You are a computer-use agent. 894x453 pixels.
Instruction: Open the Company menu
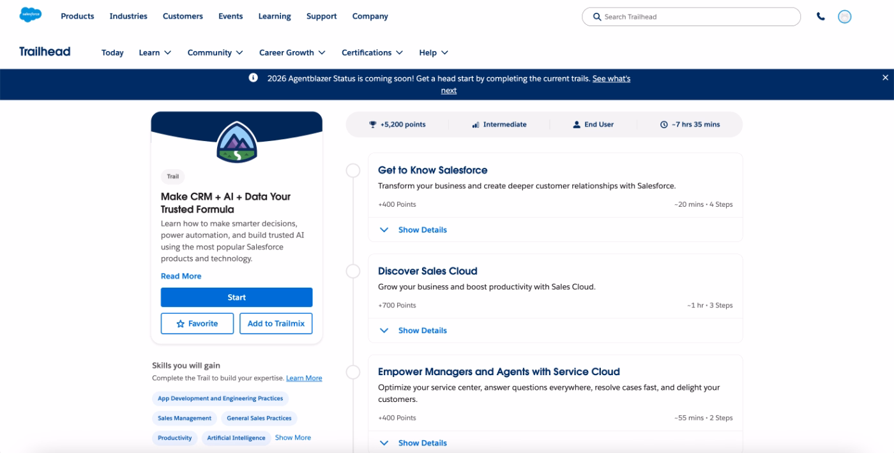point(370,16)
